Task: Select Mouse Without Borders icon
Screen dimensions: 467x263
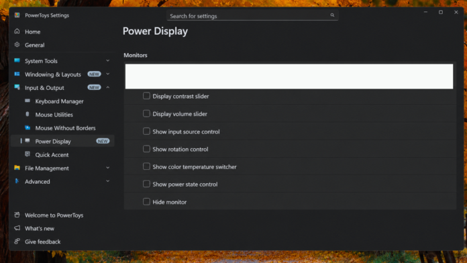Action: tap(28, 127)
